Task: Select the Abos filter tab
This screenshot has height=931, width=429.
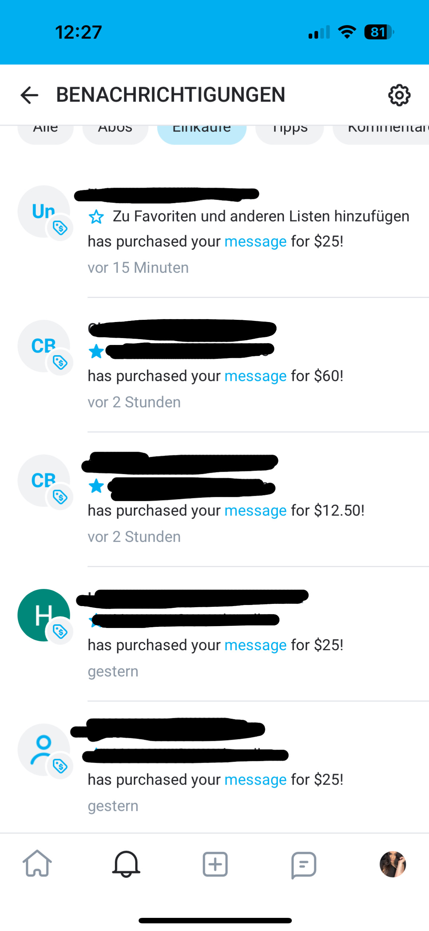Action: 115,132
